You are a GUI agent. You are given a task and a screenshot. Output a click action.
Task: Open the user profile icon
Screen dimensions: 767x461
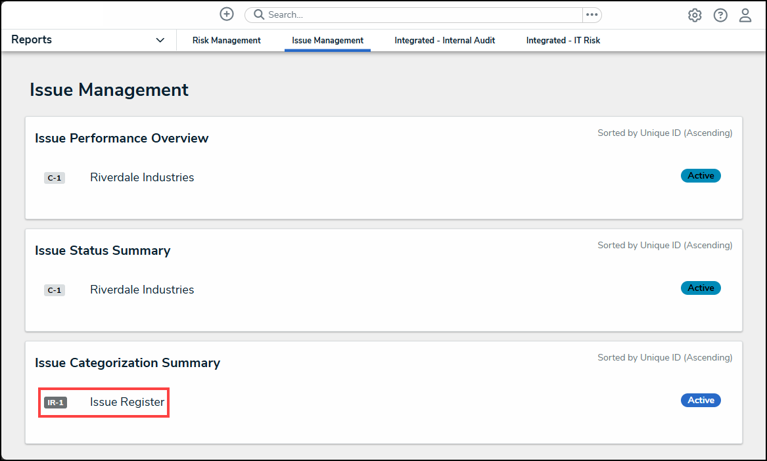tap(745, 15)
